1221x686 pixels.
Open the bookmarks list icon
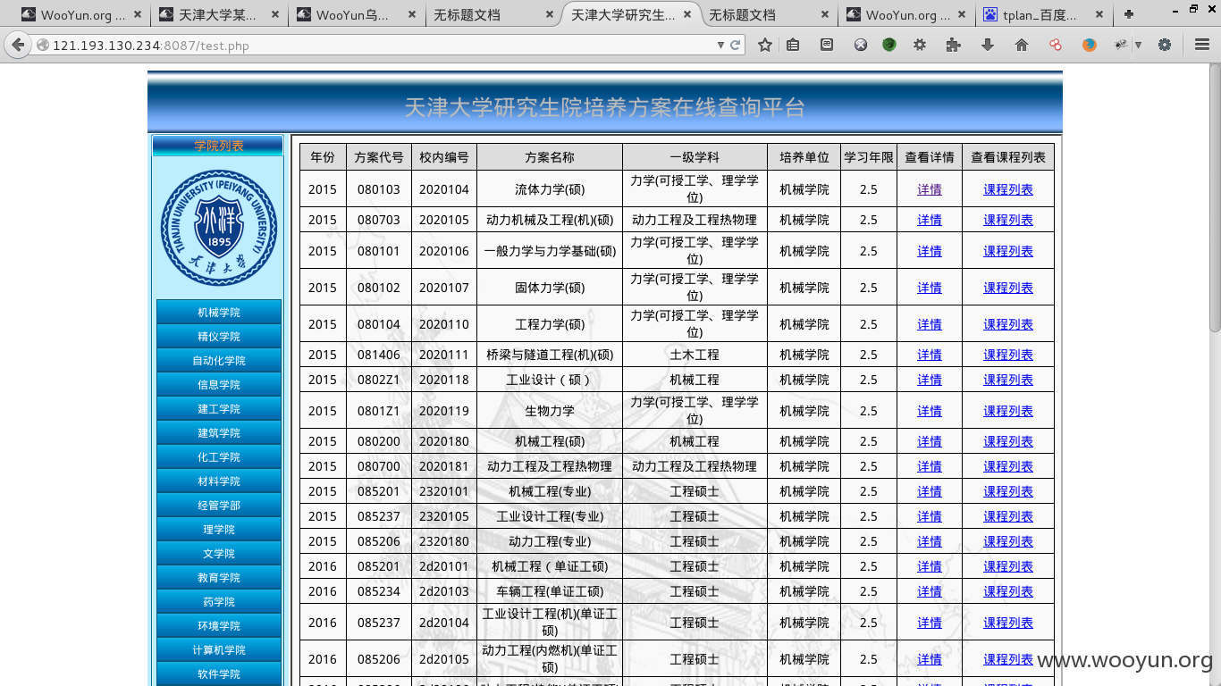[793, 45]
